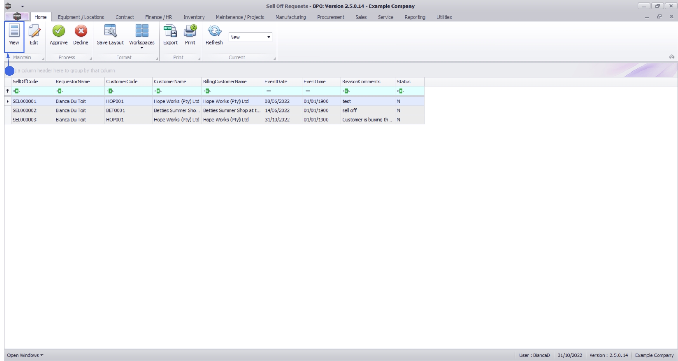The width and height of the screenshot is (678, 361).
Task: Open the Maintenance / Projects tab
Action: click(240, 17)
